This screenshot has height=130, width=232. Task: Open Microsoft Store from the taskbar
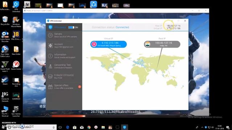(75, 127)
